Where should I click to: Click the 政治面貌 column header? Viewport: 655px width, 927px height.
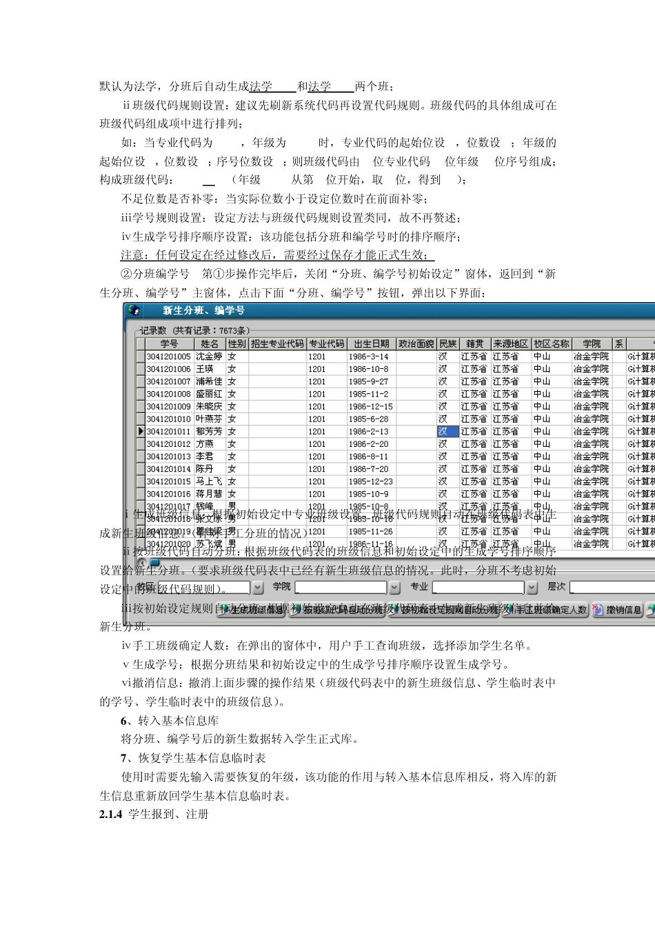(416, 343)
